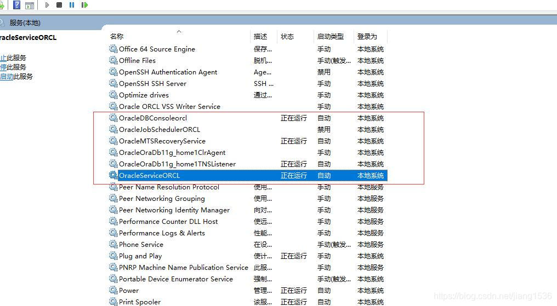Select Portable Device Enumerator Service name
This screenshot has height=306, width=557.
pos(176,279)
